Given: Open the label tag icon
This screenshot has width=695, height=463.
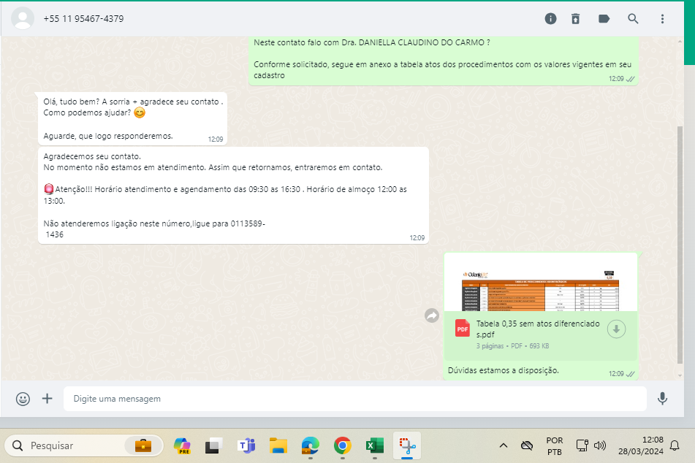Looking at the screenshot, I should 604,18.
